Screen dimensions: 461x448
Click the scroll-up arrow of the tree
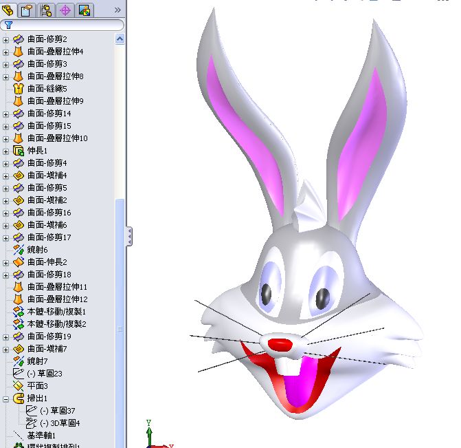120,39
